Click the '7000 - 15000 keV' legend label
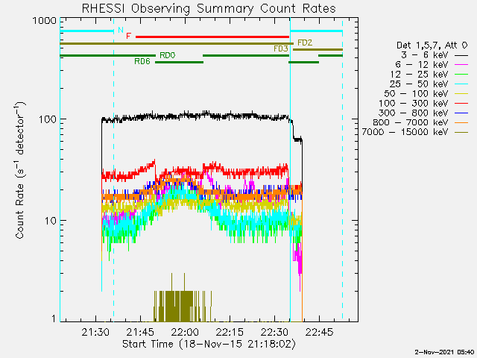 coord(405,132)
